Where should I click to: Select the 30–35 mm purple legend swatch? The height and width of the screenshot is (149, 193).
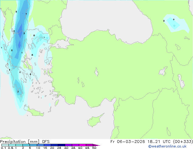[x=68, y=145]
